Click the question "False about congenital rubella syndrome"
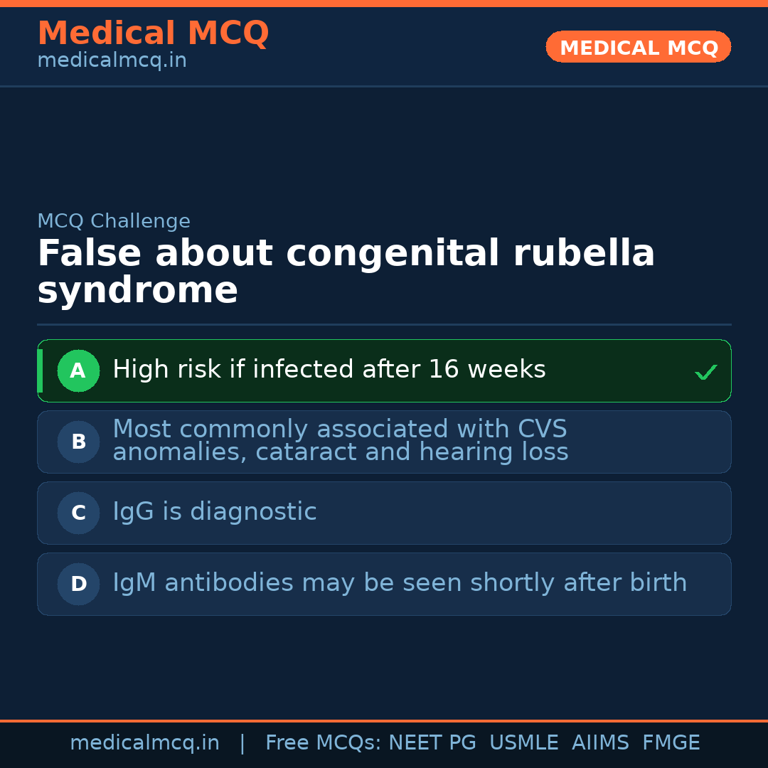Image resolution: width=768 pixels, height=768 pixels. click(346, 272)
